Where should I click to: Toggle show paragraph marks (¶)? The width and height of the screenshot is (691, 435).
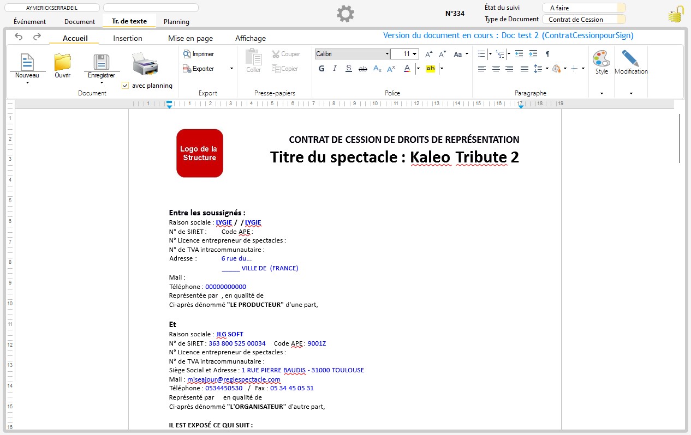coord(547,54)
